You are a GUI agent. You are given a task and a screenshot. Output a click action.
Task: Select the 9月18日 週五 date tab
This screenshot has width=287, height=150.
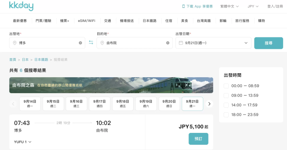tap(123, 104)
